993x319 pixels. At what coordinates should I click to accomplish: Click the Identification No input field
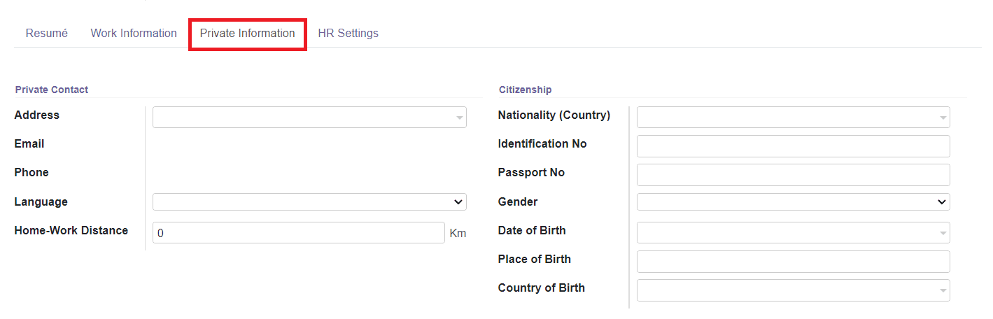794,146
